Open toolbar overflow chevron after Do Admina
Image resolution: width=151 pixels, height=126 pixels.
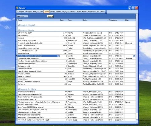106,12
